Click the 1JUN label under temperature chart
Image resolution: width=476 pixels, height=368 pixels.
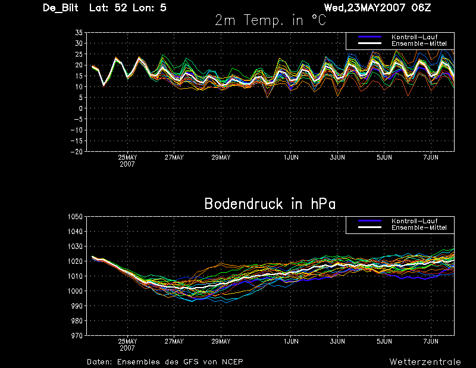(291, 157)
